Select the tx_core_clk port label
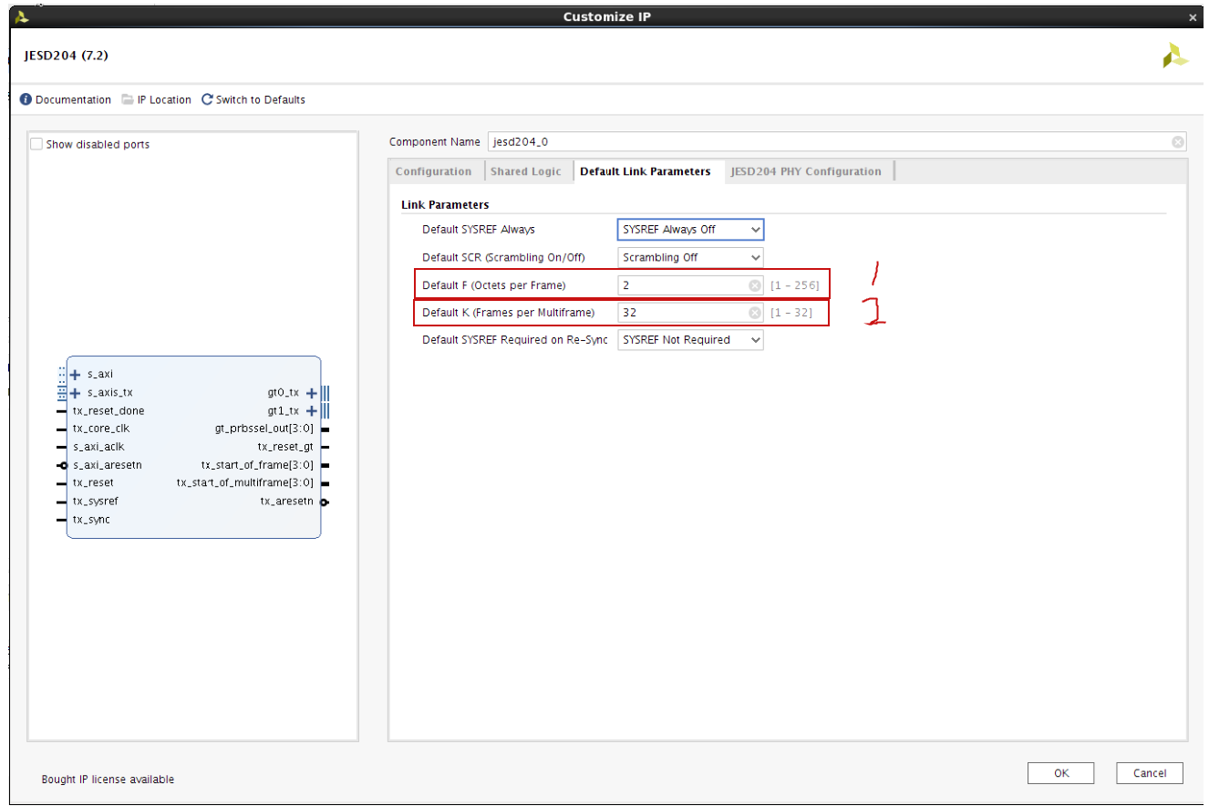The height and width of the screenshot is (806, 1209). pos(101,429)
